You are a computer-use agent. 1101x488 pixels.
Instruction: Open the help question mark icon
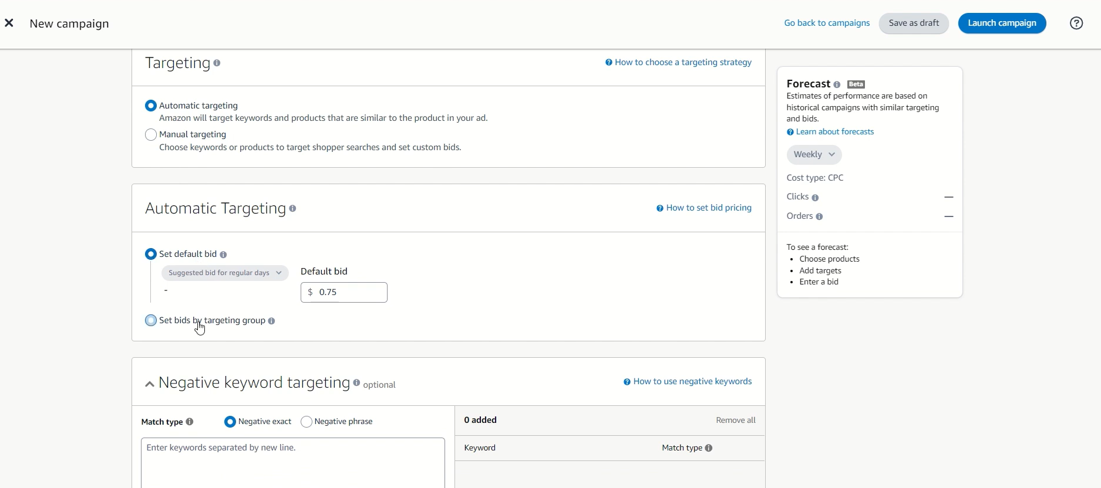(1076, 23)
